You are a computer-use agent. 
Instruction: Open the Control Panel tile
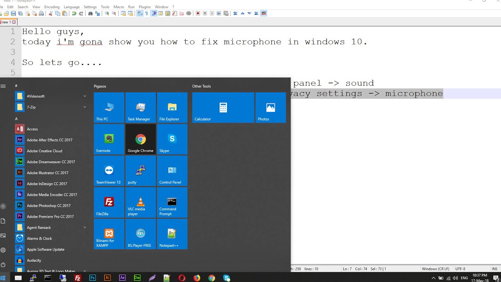[172, 171]
